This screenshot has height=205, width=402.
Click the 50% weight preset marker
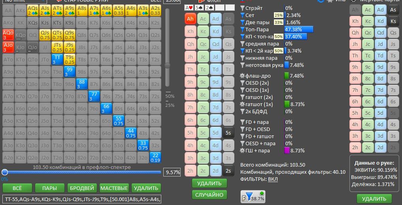(170, 96)
